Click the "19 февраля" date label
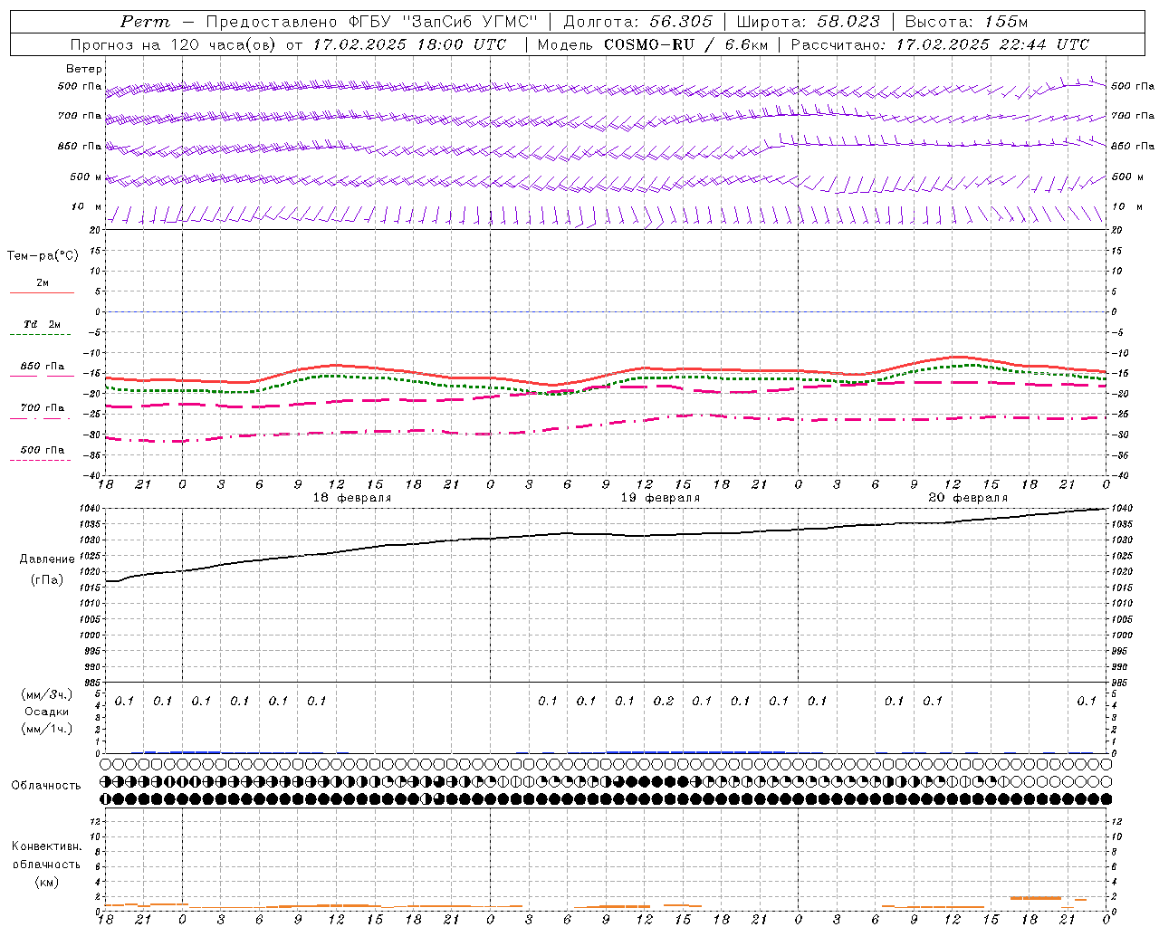1159x927 pixels. (660, 498)
